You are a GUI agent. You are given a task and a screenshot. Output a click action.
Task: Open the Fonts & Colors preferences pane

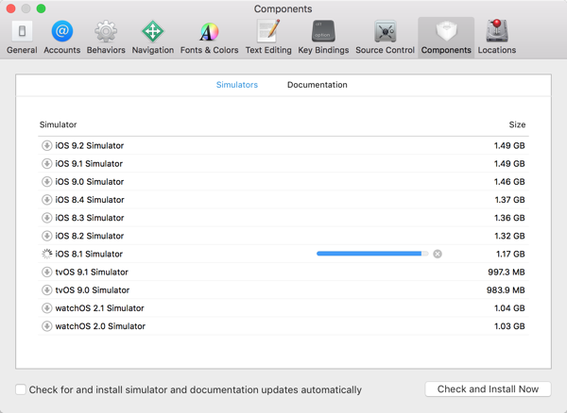[x=210, y=38]
